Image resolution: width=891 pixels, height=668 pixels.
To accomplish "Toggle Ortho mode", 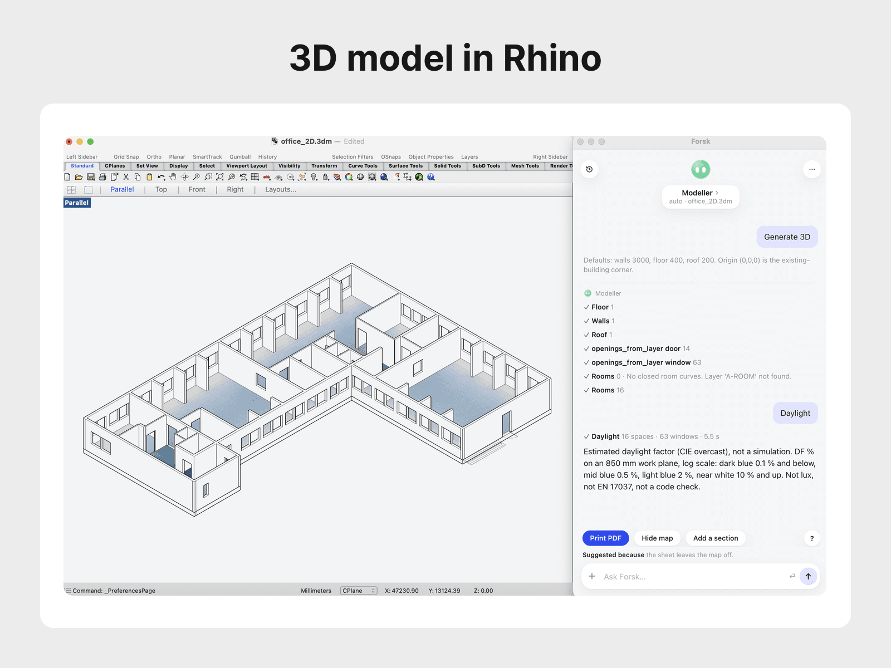I will [154, 157].
